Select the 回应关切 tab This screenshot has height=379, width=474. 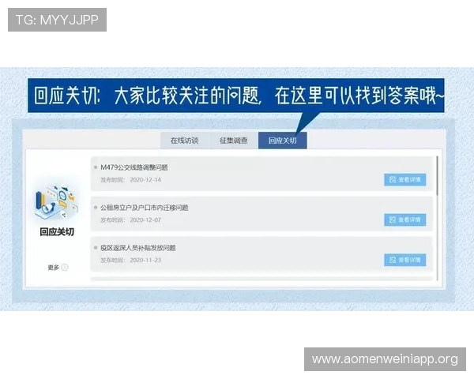tap(283, 141)
